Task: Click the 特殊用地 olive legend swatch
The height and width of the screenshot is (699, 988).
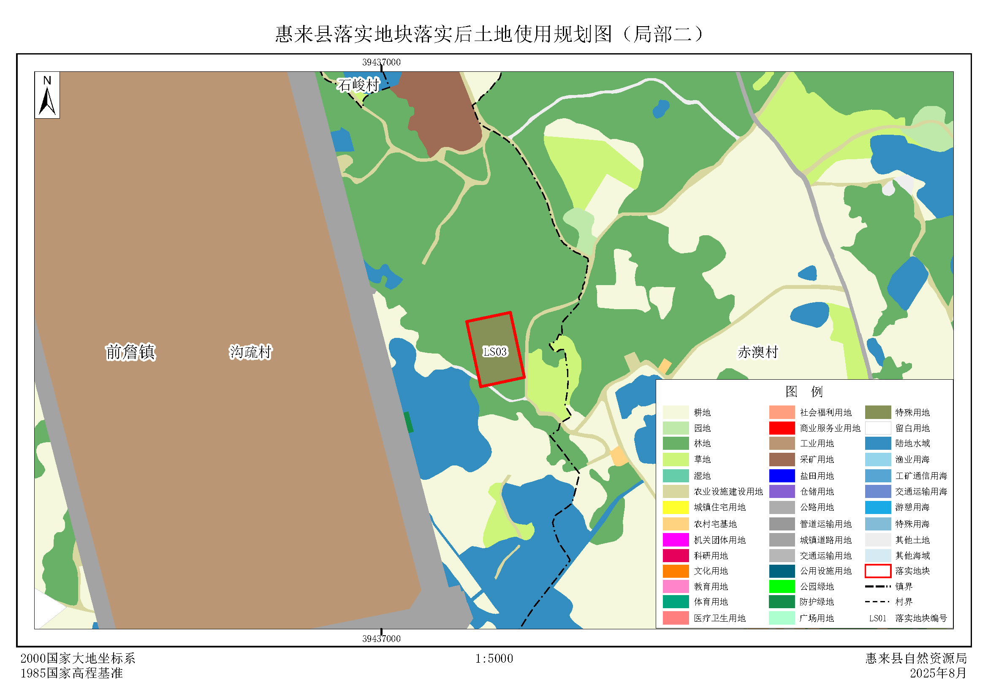Action: (877, 412)
